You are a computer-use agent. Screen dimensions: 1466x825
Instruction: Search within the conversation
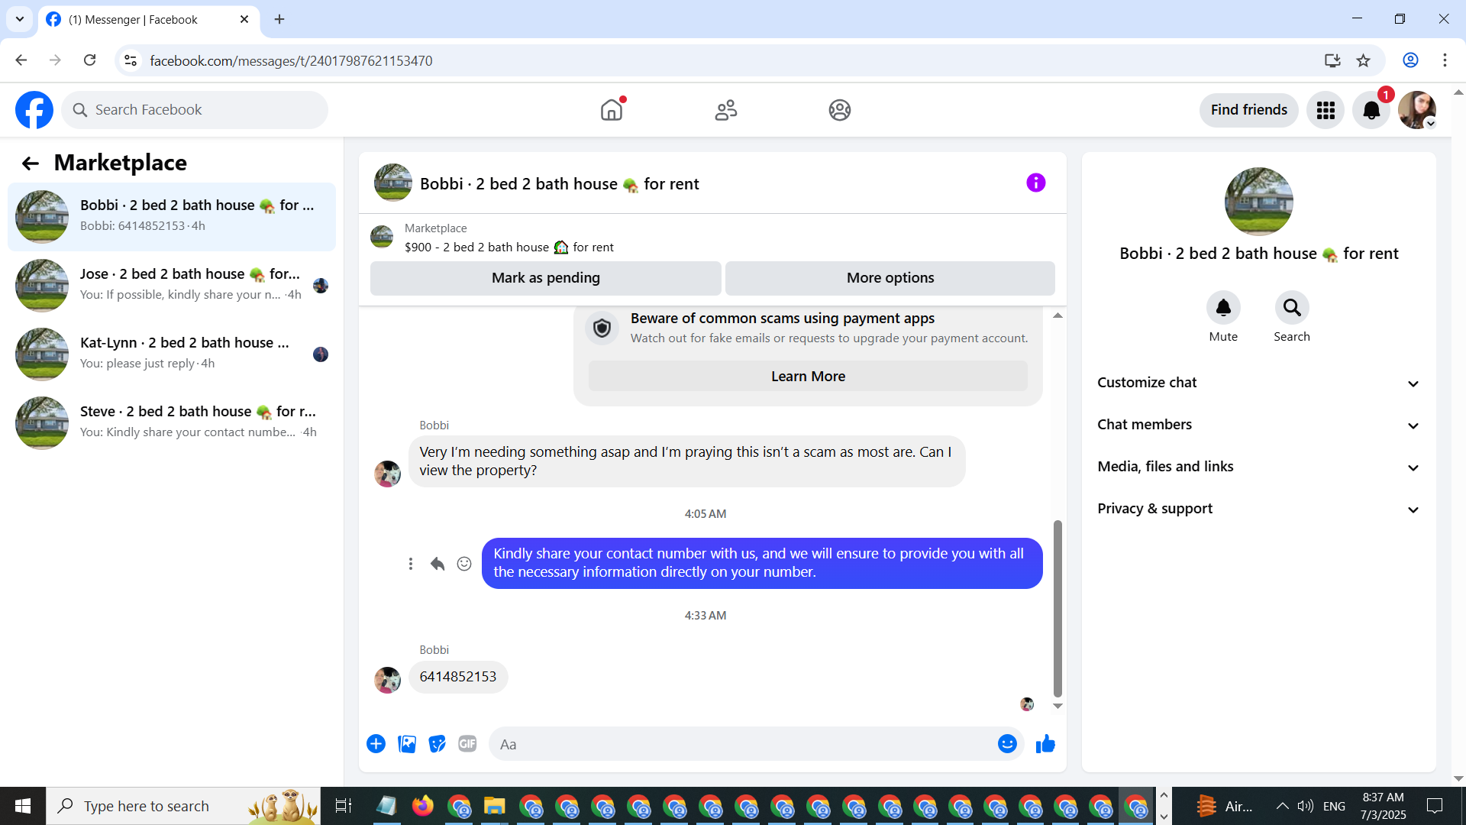point(1291,308)
